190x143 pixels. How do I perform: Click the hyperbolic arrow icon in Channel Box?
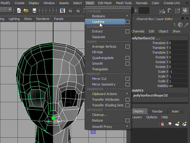tap(186, 25)
